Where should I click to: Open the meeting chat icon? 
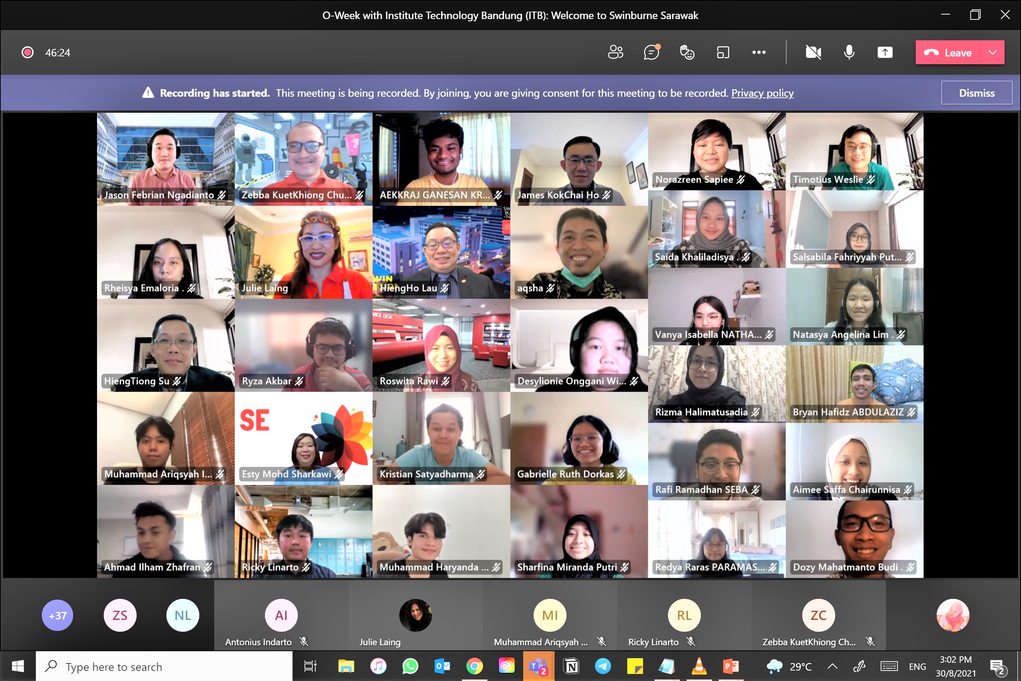(x=651, y=53)
